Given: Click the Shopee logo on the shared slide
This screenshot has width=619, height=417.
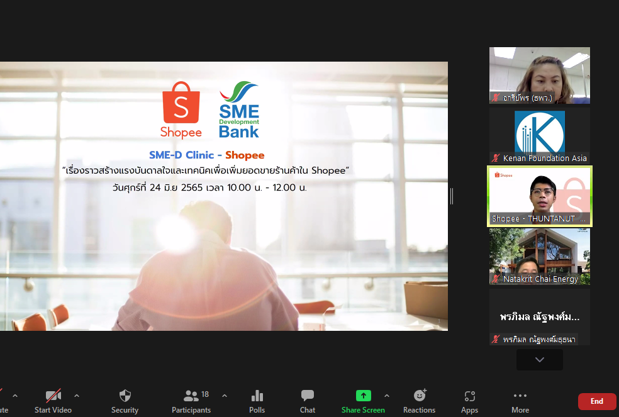Looking at the screenshot, I should pos(181,110).
